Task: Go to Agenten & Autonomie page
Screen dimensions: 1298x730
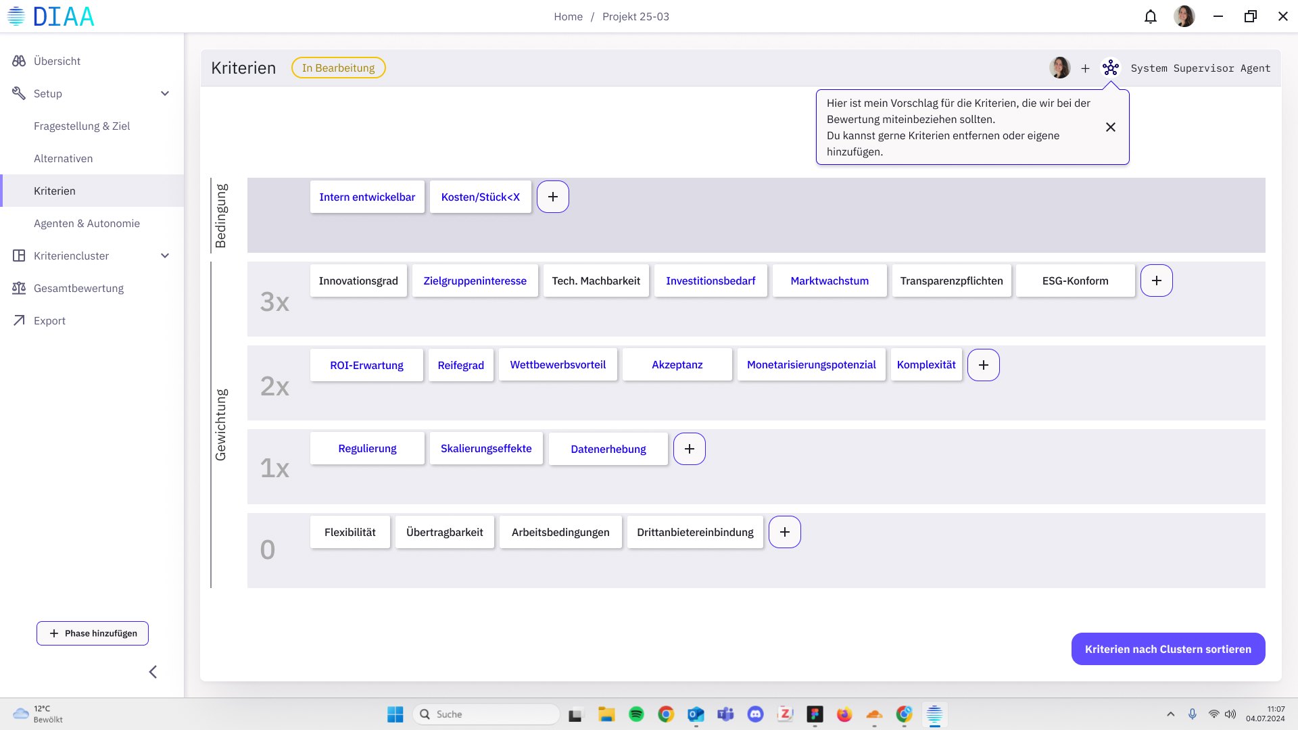Action: point(87,223)
